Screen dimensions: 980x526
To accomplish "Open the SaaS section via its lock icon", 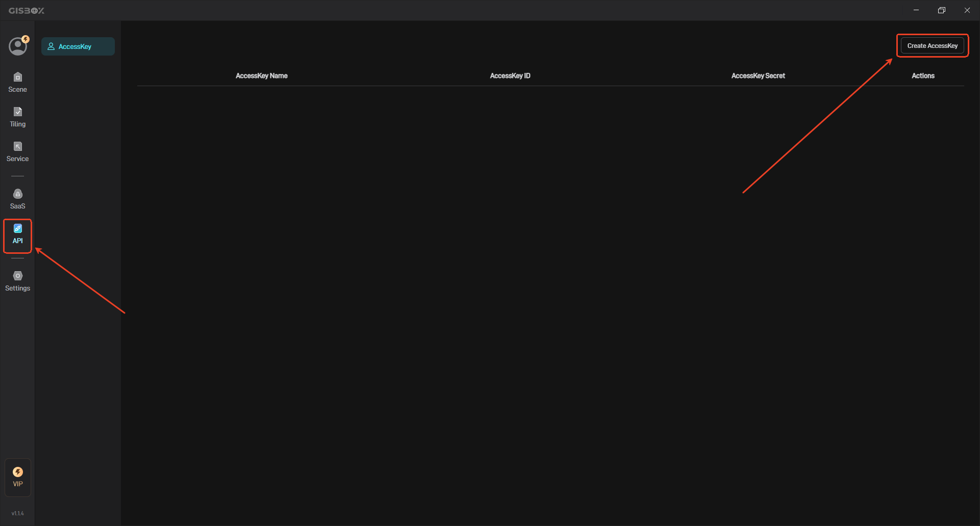I will pyautogui.click(x=17, y=198).
